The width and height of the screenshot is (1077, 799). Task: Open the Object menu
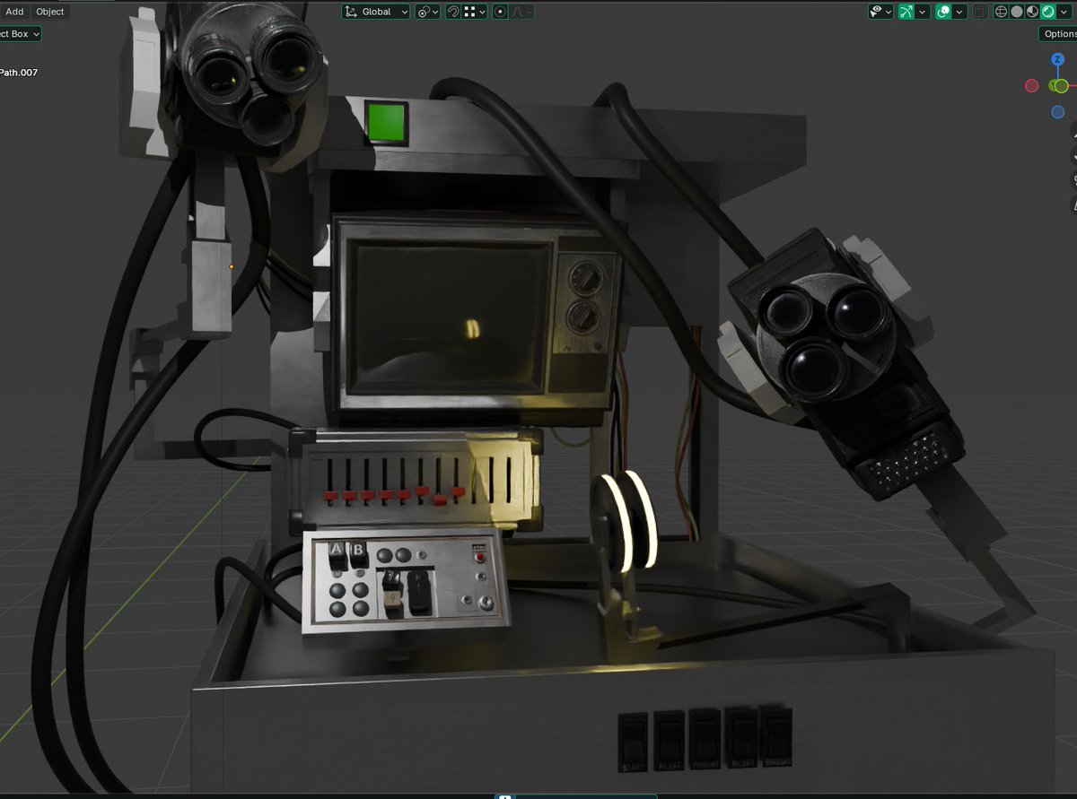tap(50, 12)
